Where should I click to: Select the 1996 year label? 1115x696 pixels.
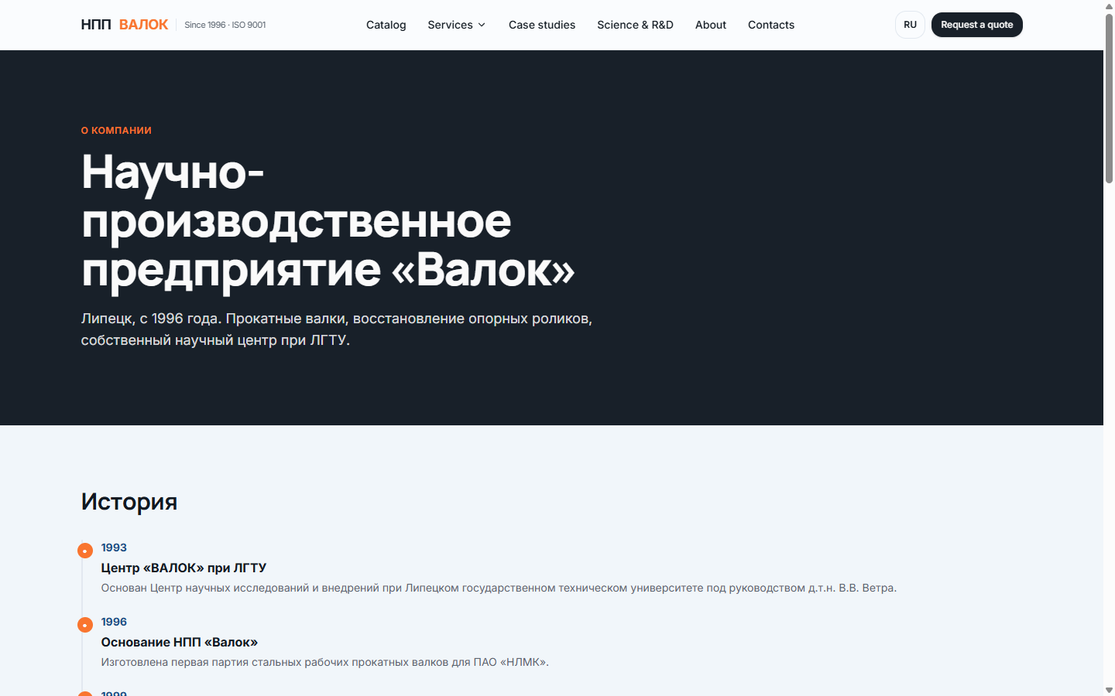(x=114, y=622)
